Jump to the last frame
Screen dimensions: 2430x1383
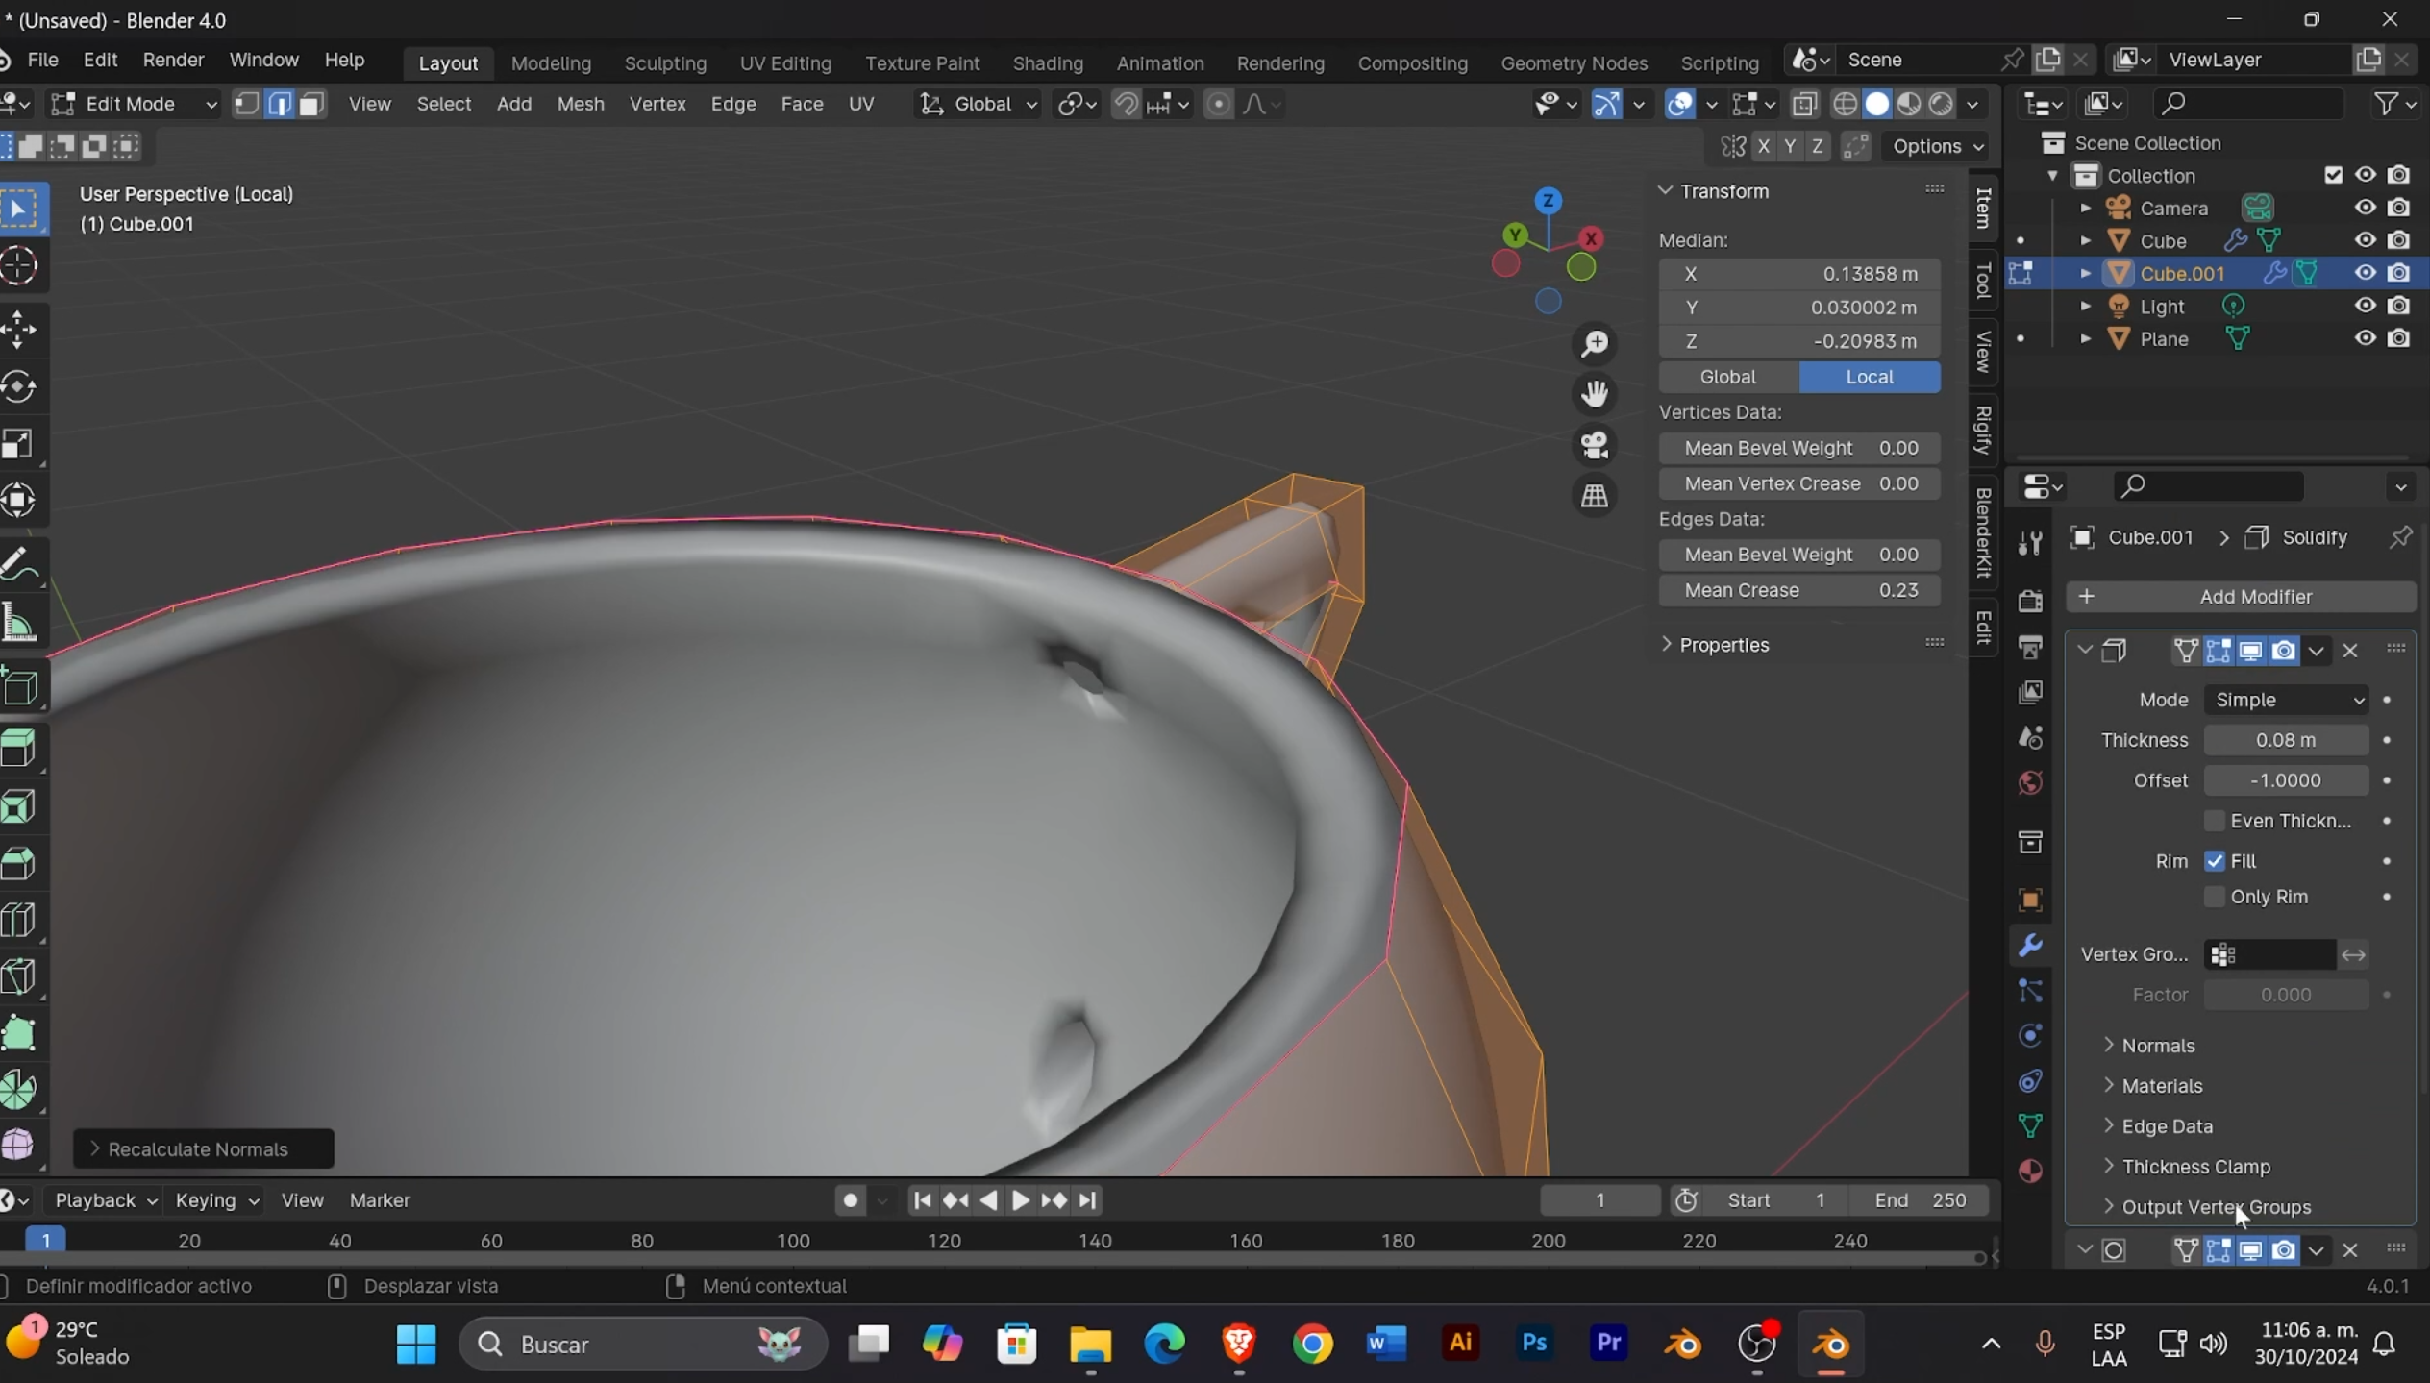pyautogui.click(x=1087, y=1200)
